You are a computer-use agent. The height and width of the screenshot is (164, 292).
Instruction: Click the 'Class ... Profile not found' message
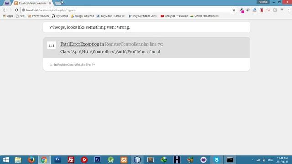pyautogui.click(x=110, y=51)
